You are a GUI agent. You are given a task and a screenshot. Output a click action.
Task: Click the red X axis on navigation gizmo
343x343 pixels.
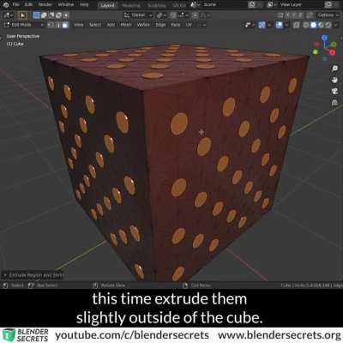click(x=332, y=52)
